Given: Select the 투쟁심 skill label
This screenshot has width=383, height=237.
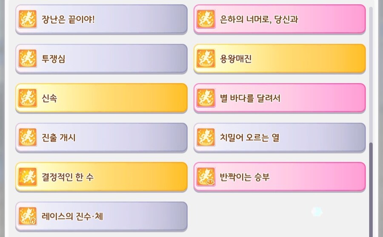Looking at the screenshot, I should pos(53,59).
